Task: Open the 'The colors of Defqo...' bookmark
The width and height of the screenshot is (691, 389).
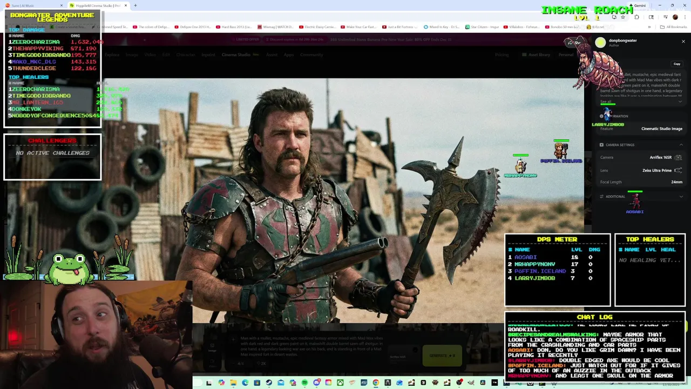Action: 151,26
